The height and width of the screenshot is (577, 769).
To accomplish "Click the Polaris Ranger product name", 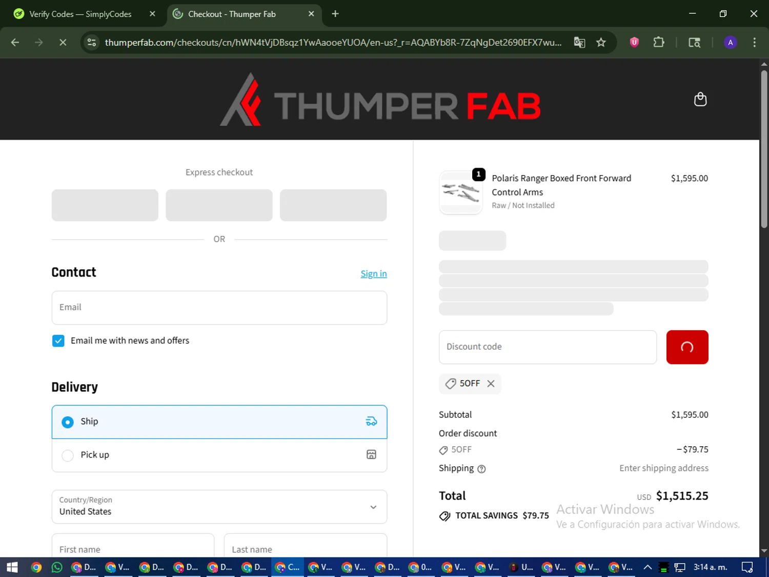I will (x=561, y=185).
